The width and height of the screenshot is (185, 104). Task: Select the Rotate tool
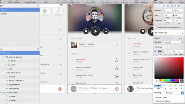tap(72, 2)
